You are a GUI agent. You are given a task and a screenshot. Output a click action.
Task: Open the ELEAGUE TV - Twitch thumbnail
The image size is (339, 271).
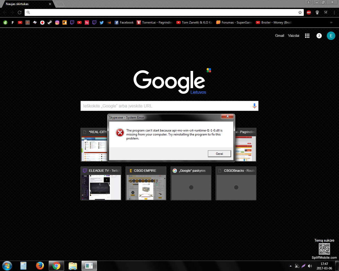pos(101,183)
